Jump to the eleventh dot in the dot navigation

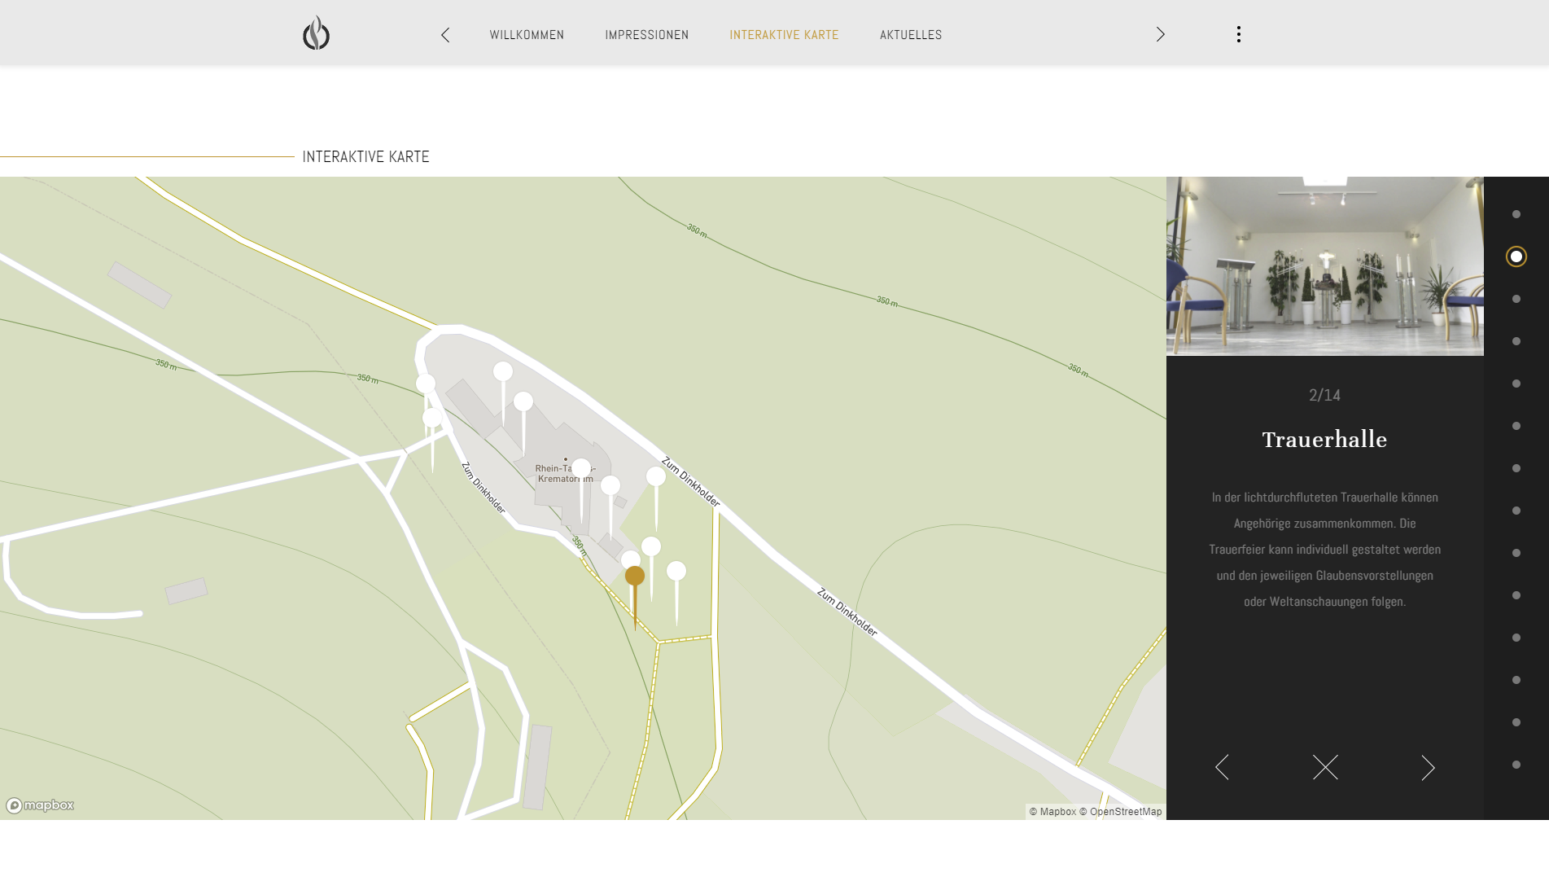(1516, 638)
